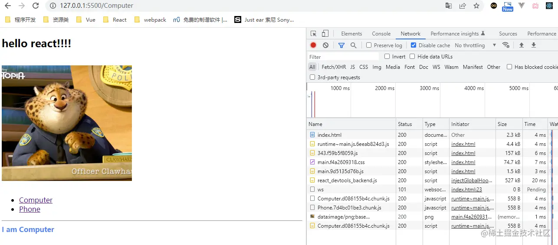Open the React Developer Tools extension icon
Viewport: 558px width, 245px height.
pos(549,6)
